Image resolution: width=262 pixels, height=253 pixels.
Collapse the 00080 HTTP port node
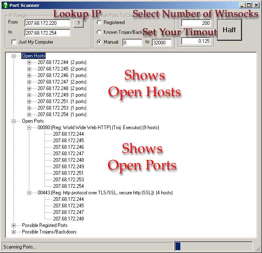click(29, 128)
